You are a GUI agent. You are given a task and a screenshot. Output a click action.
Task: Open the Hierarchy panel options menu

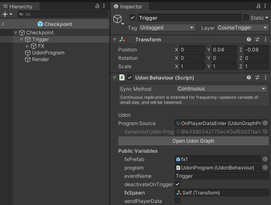coord(104,6)
